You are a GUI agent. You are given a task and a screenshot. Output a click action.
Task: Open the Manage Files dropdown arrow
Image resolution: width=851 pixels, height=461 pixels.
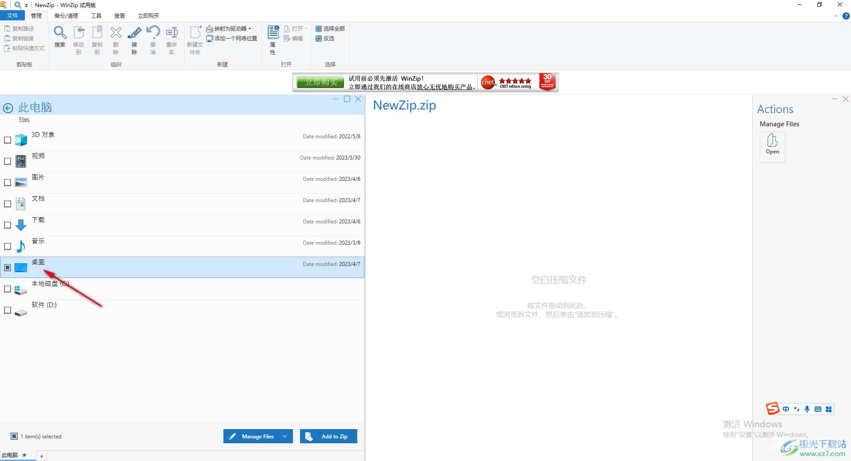point(285,436)
